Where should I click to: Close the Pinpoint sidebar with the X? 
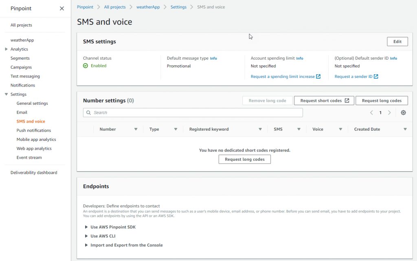pyautogui.click(x=61, y=8)
